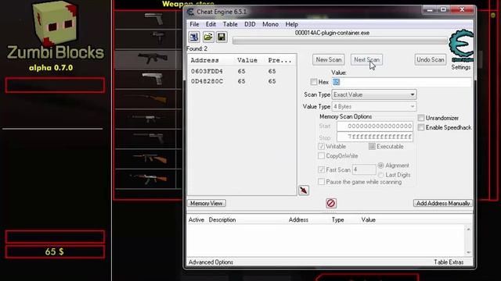Open the Help menu
The image size is (501, 281).
pyautogui.click(x=291, y=24)
